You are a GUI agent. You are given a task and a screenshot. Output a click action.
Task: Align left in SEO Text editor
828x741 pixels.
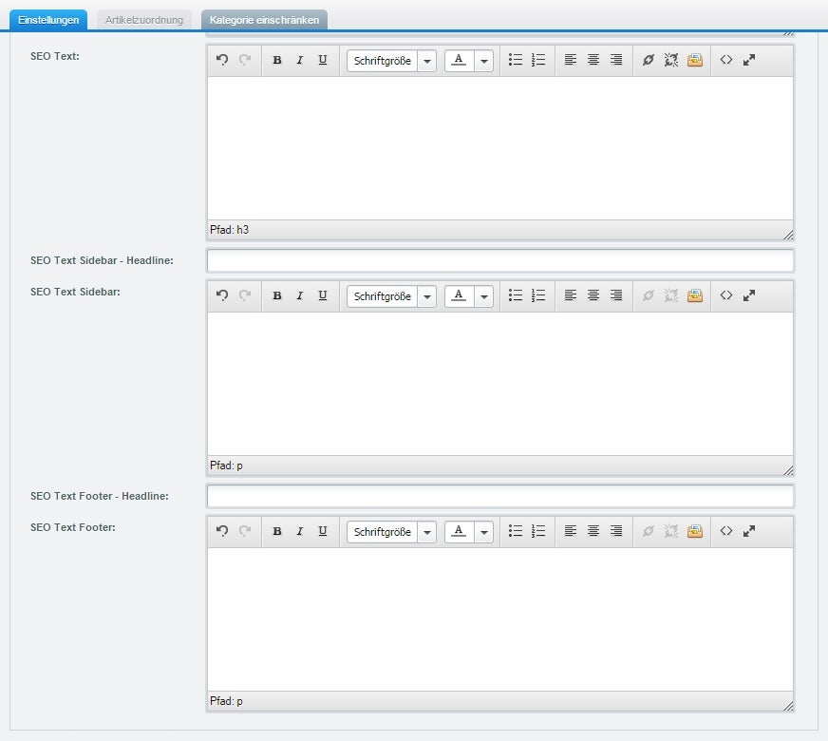571,60
